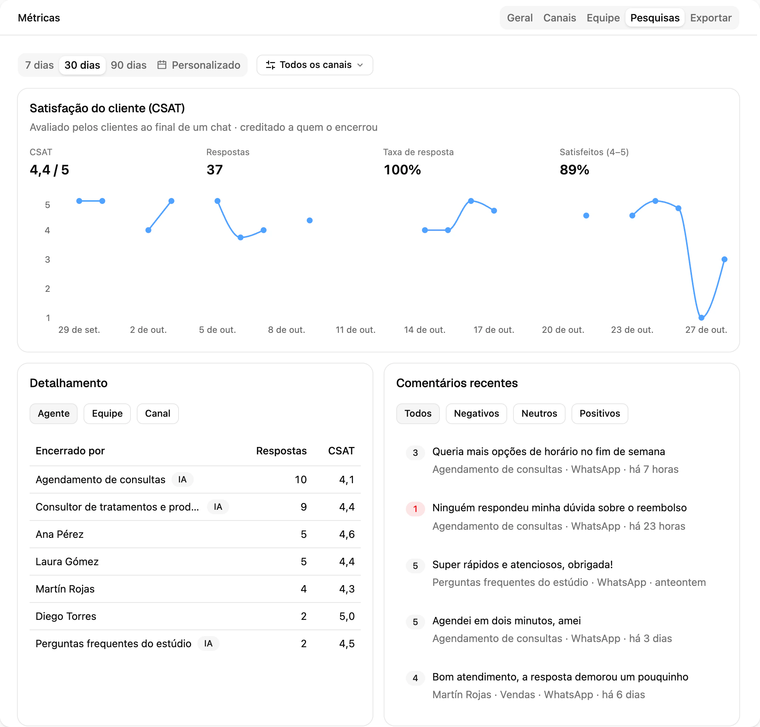Sort by the CSAT column header
760x727 pixels.
tap(341, 451)
